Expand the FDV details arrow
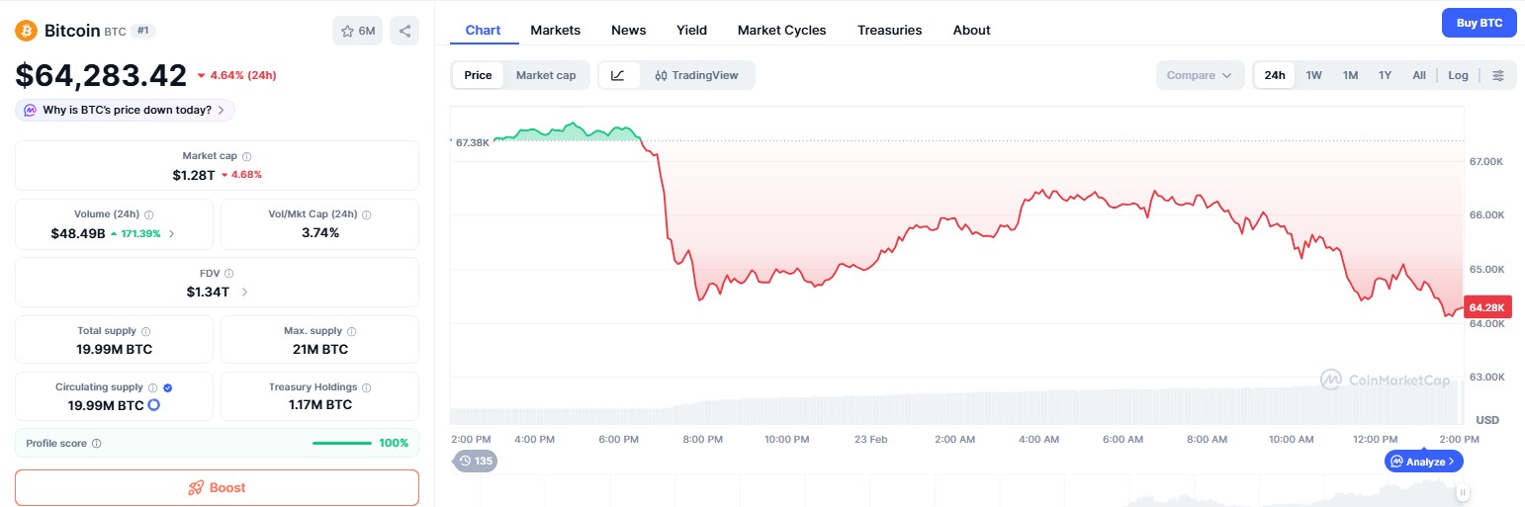The height and width of the screenshot is (507, 1525). pyautogui.click(x=244, y=292)
